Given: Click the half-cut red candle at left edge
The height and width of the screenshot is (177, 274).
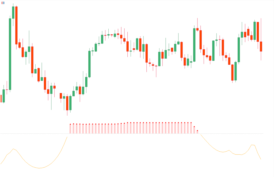Looking at the screenshot, I should point(1,99).
